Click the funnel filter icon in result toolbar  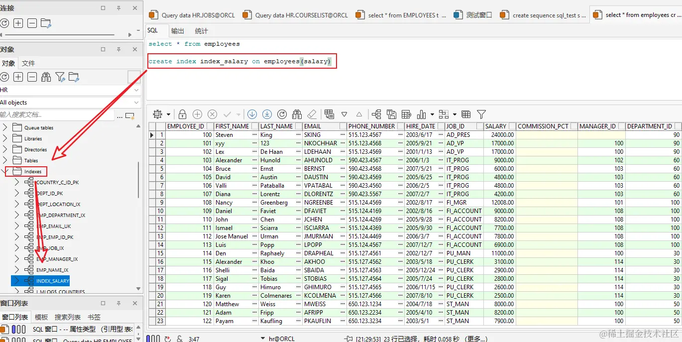[x=481, y=114]
